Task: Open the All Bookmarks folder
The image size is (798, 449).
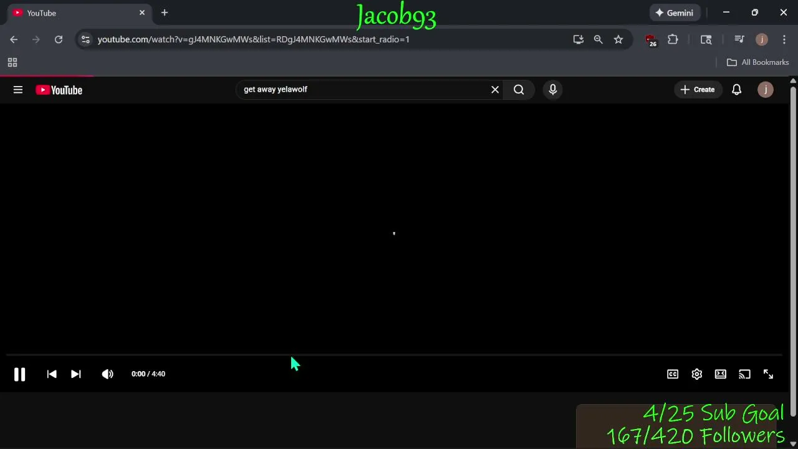Action: point(758,62)
